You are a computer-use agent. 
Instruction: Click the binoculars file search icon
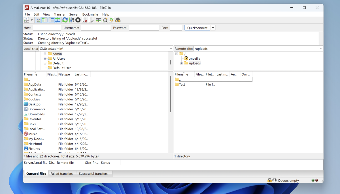click(118, 20)
